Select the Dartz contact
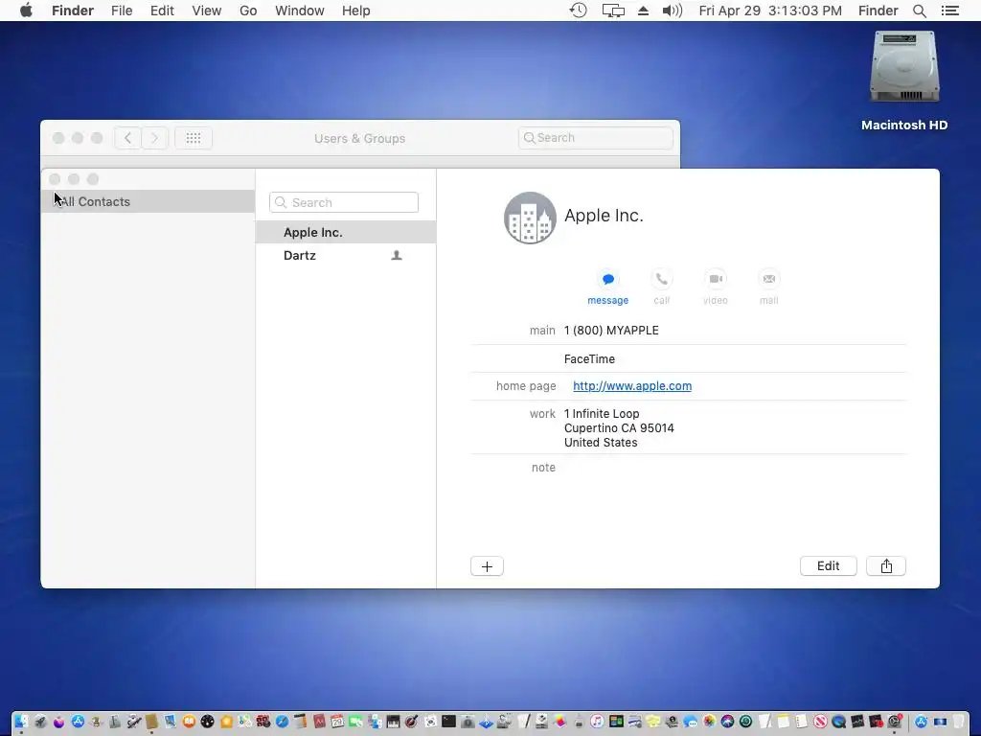Image resolution: width=981 pixels, height=736 pixels. (345, 255)
